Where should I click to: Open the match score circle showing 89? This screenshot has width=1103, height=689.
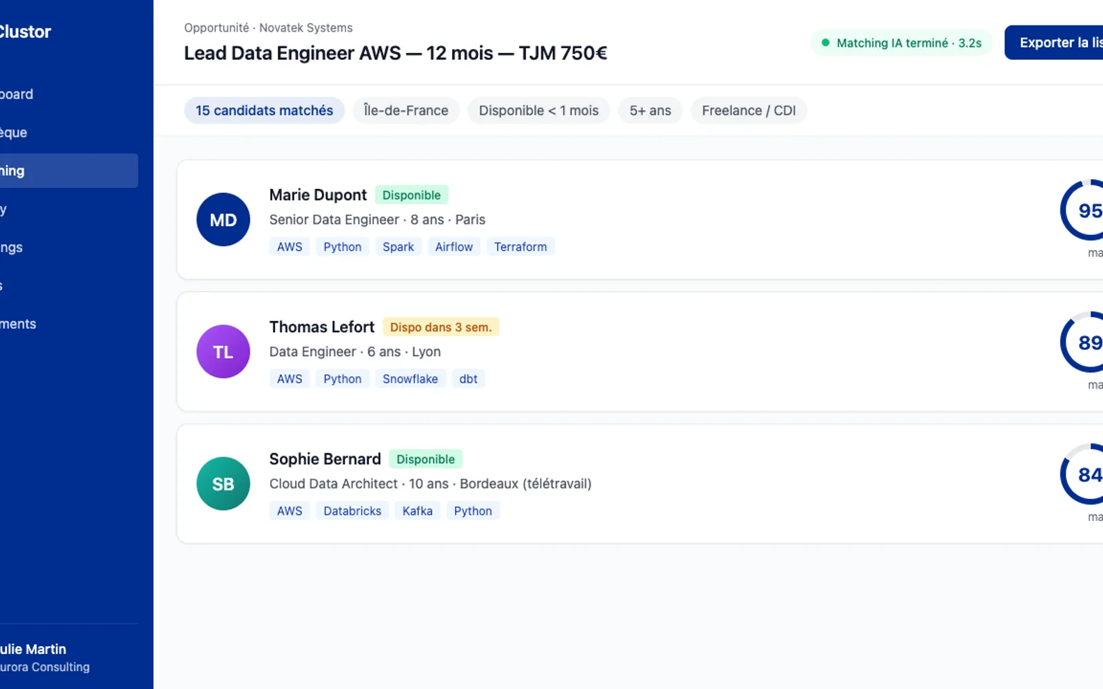1083,342
